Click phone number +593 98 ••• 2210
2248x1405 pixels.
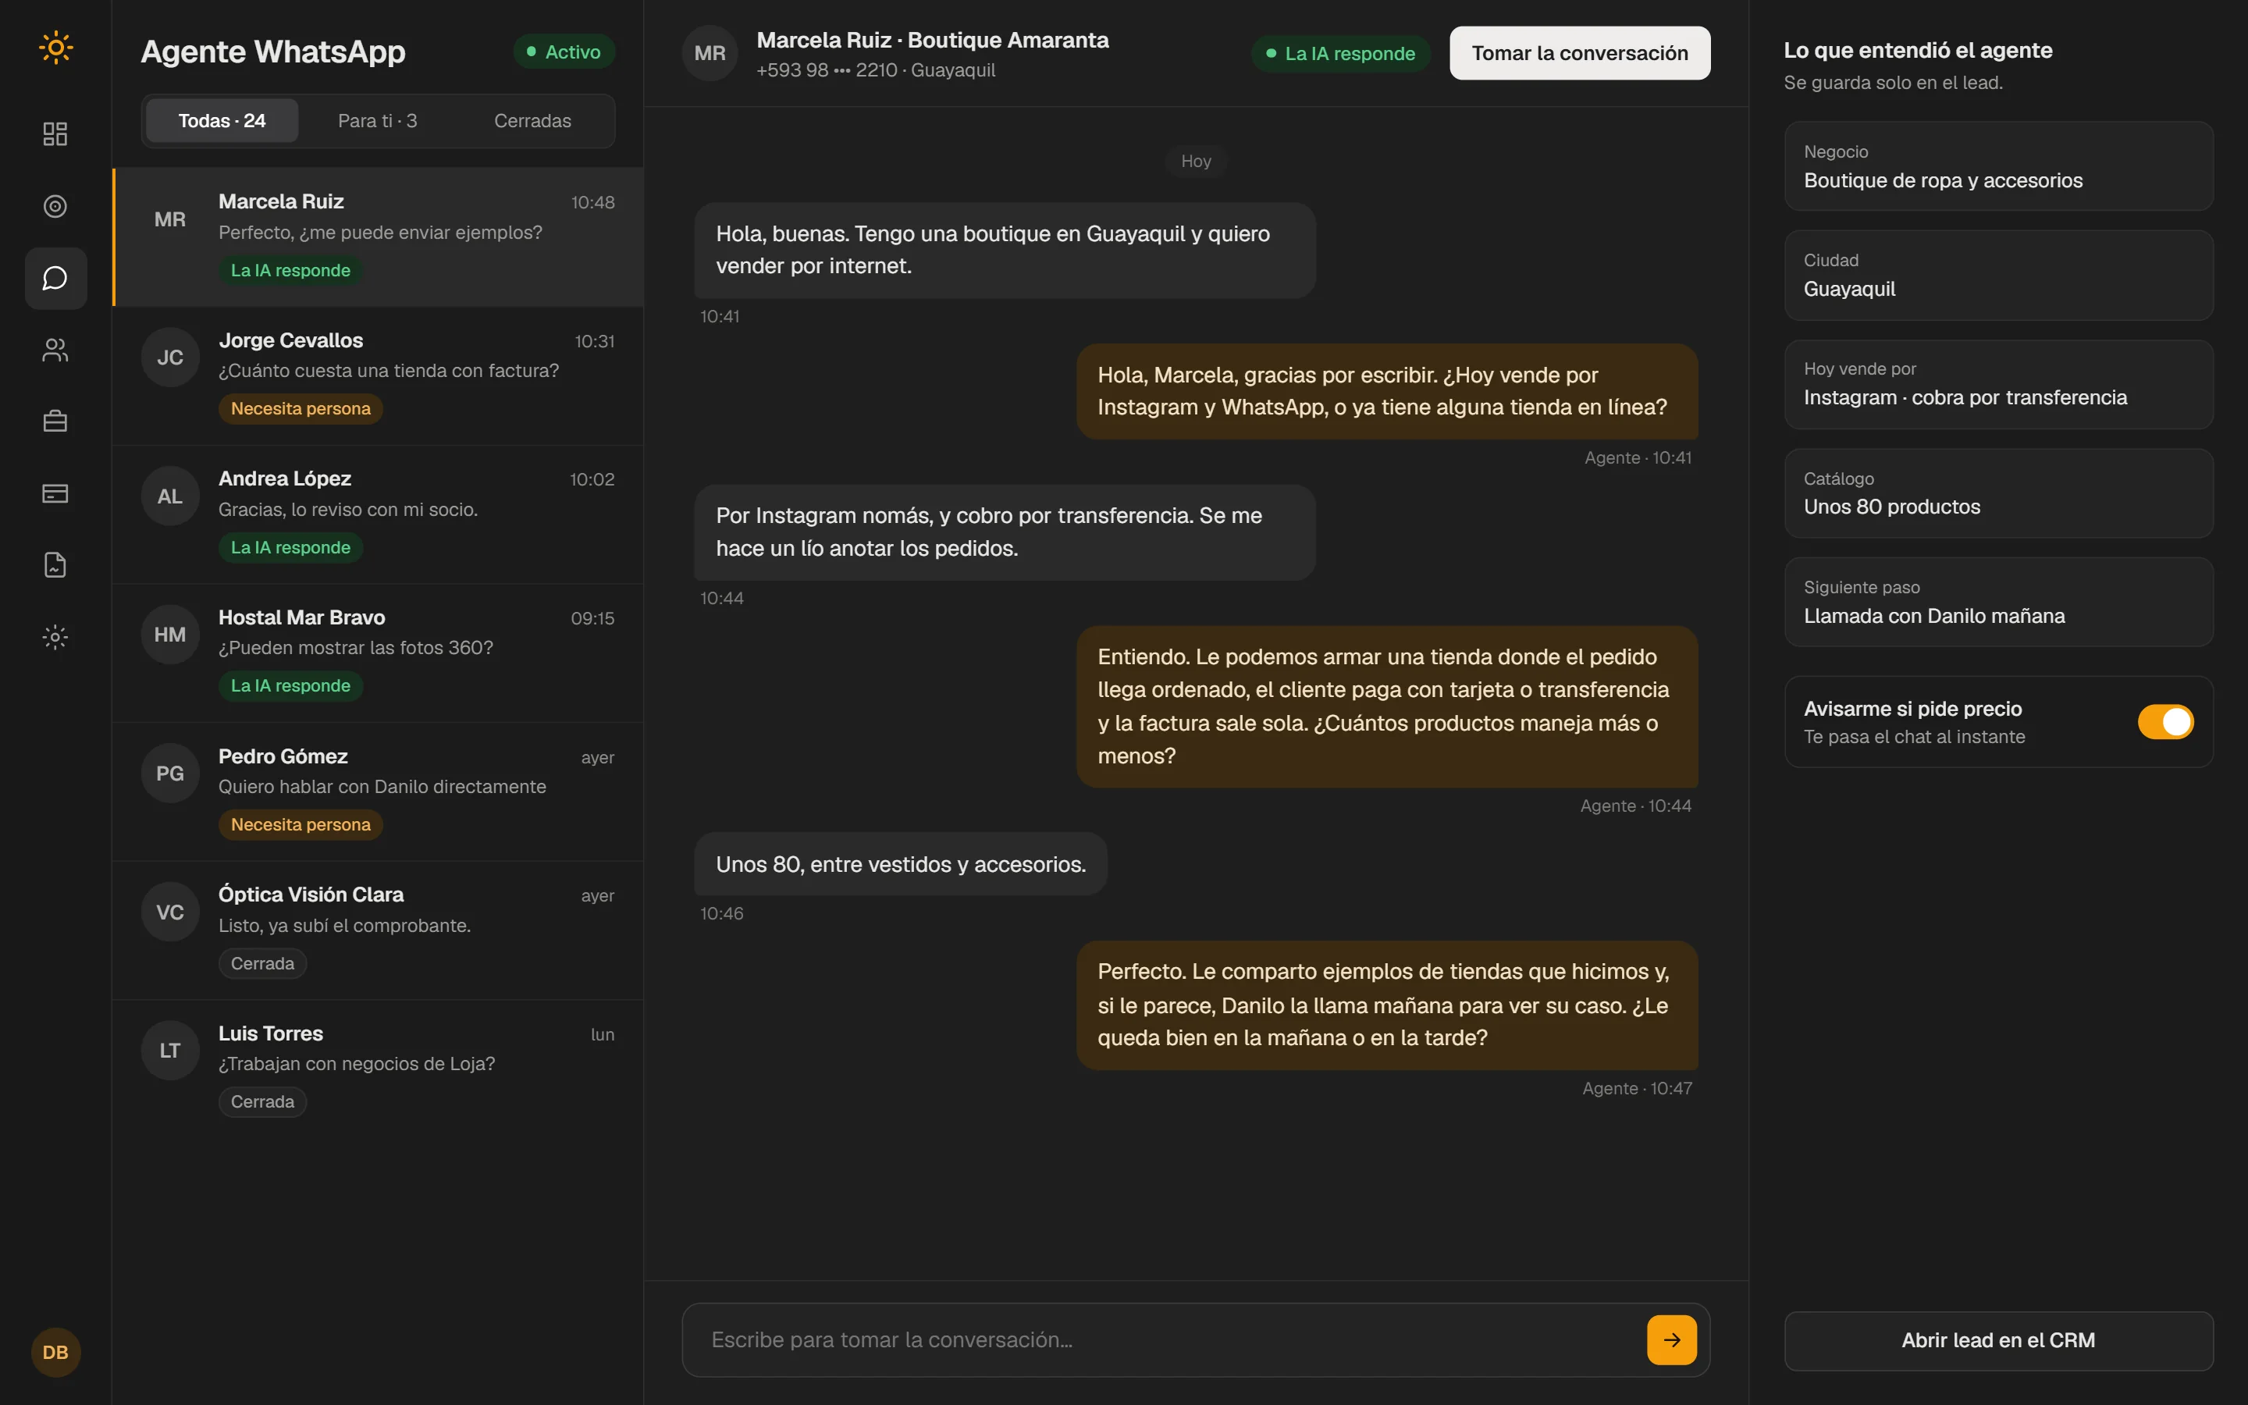click(826, 70)
